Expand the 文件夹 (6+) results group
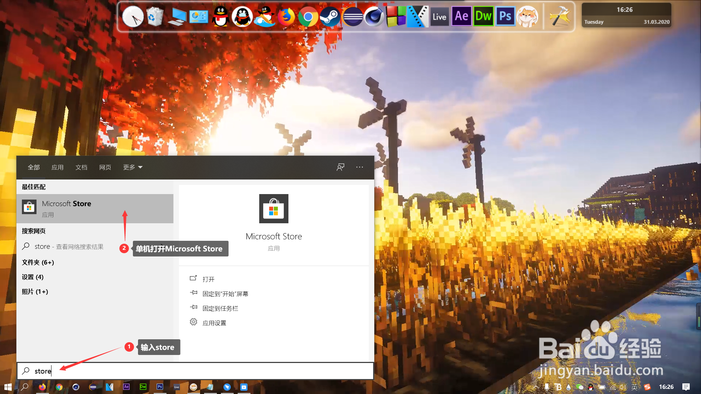This screenshot has height=394, width=701. tap(38, 262)
